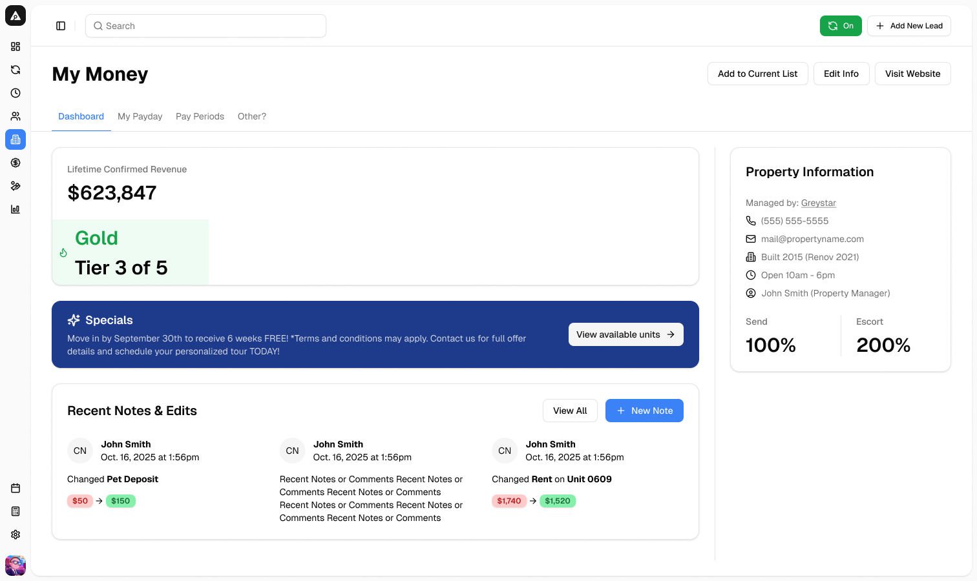Open the clock history sidebar icon

(x=16, y=93)
